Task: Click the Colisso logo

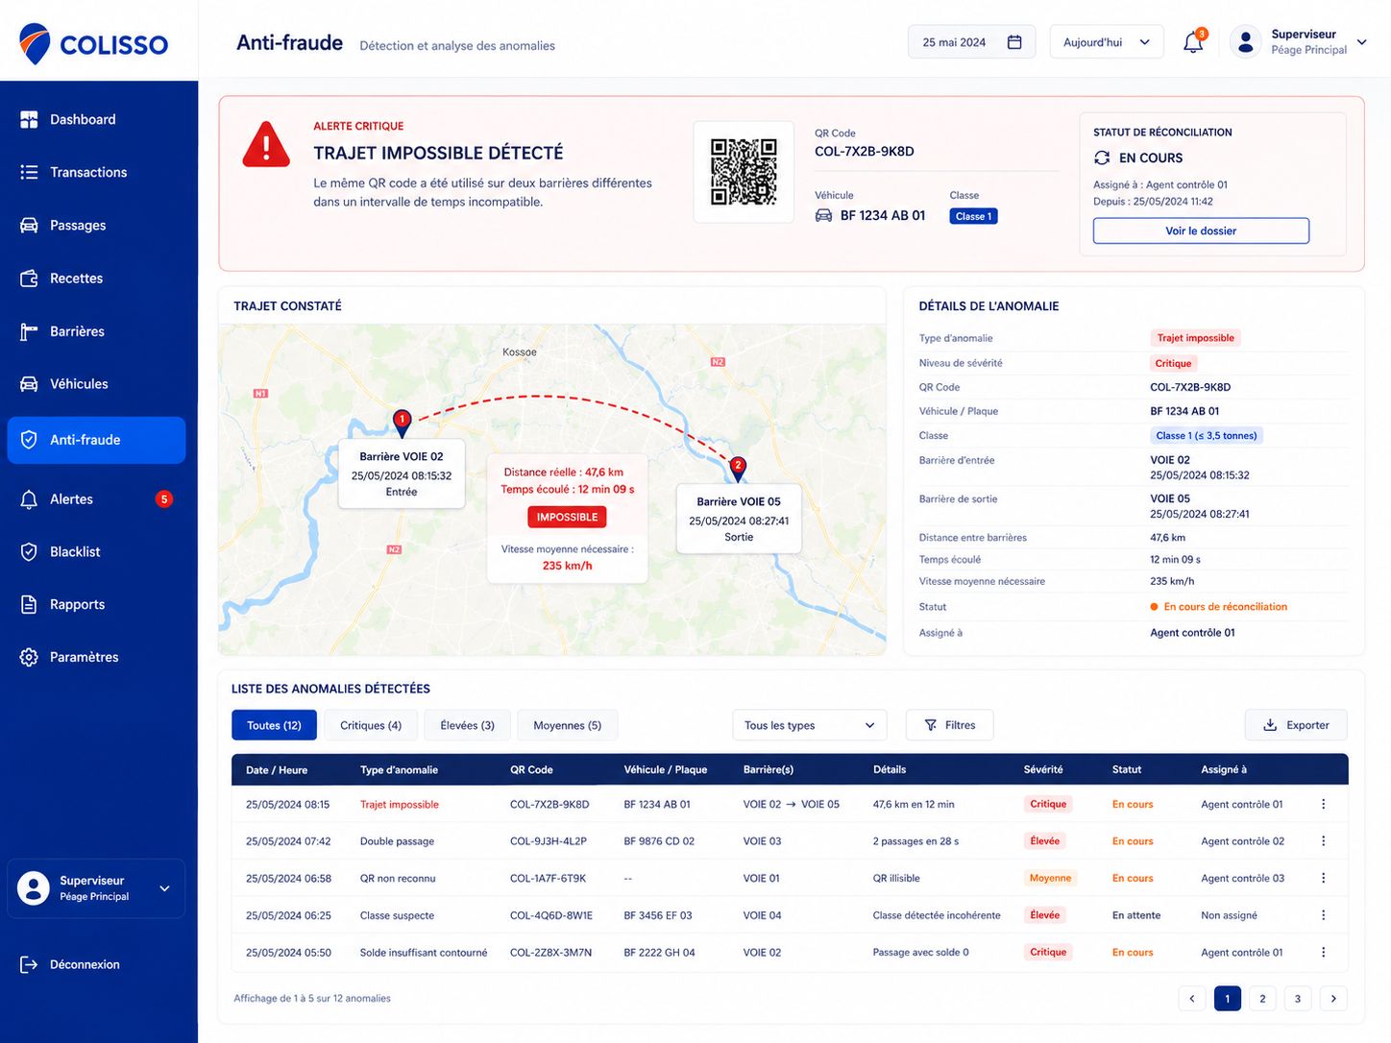Action: tap(93, 44)
